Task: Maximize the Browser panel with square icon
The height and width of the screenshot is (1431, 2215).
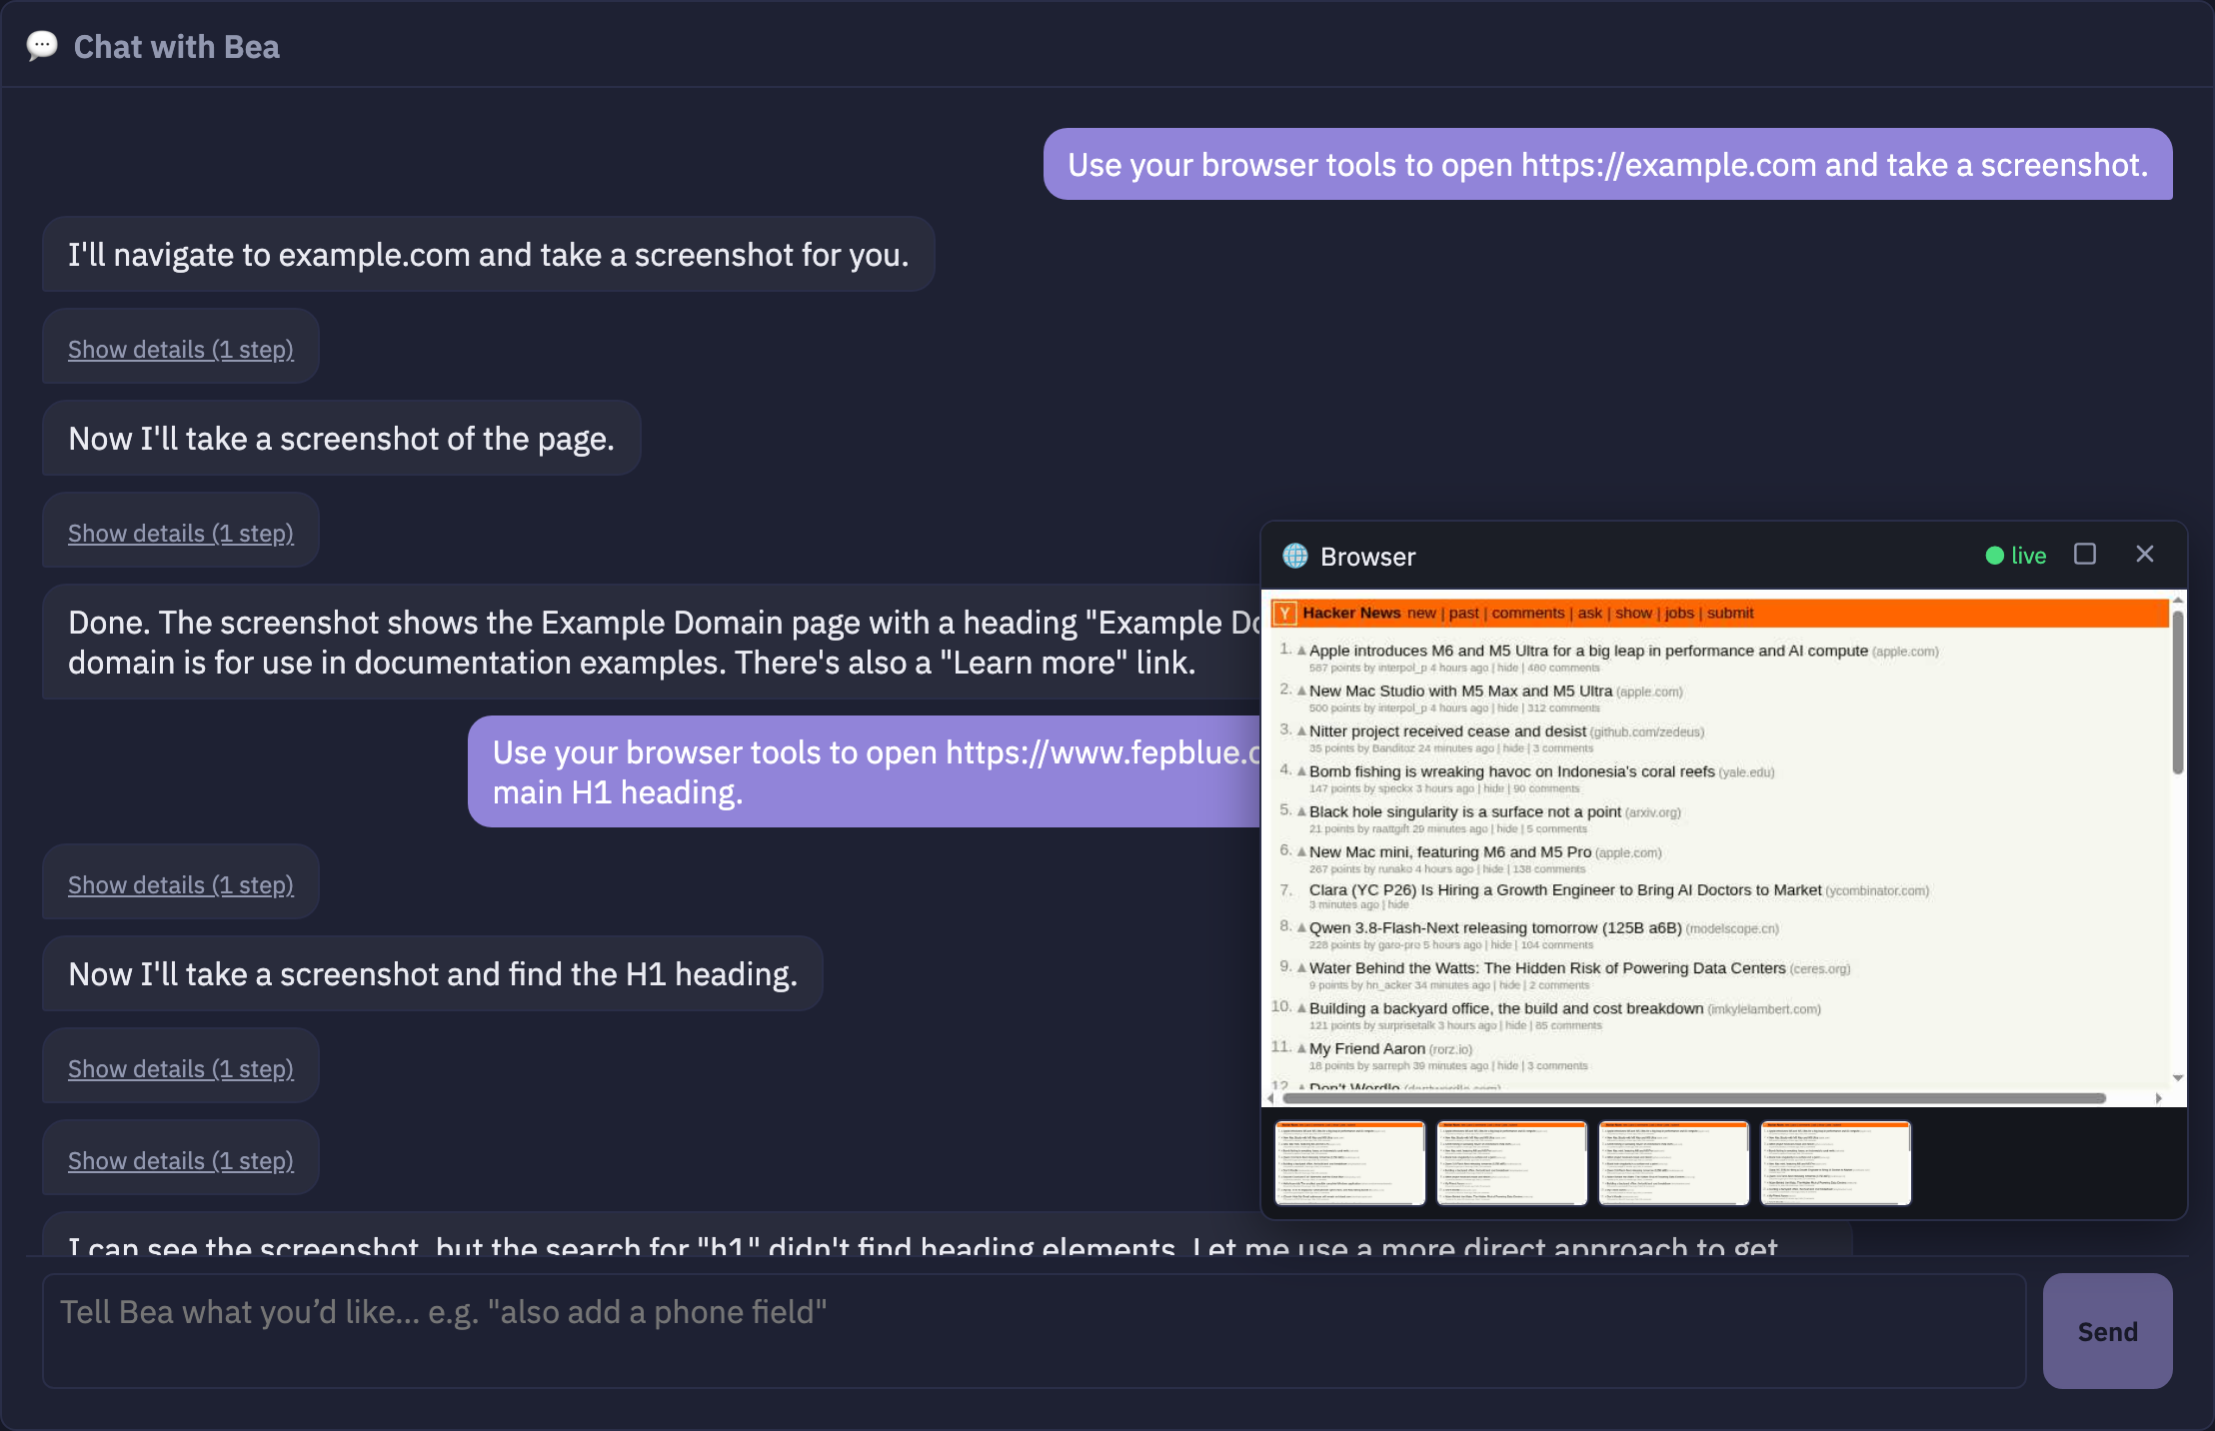Action: click(x=2085, y=555)
